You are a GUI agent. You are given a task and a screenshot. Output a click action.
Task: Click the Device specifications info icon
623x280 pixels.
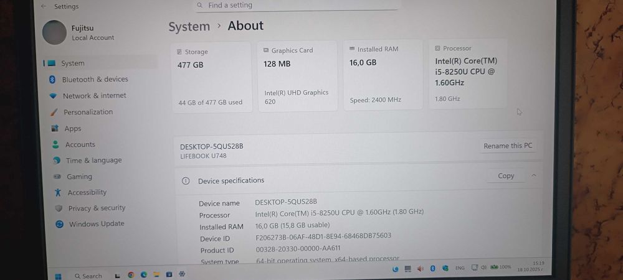(x=186, y=181)
